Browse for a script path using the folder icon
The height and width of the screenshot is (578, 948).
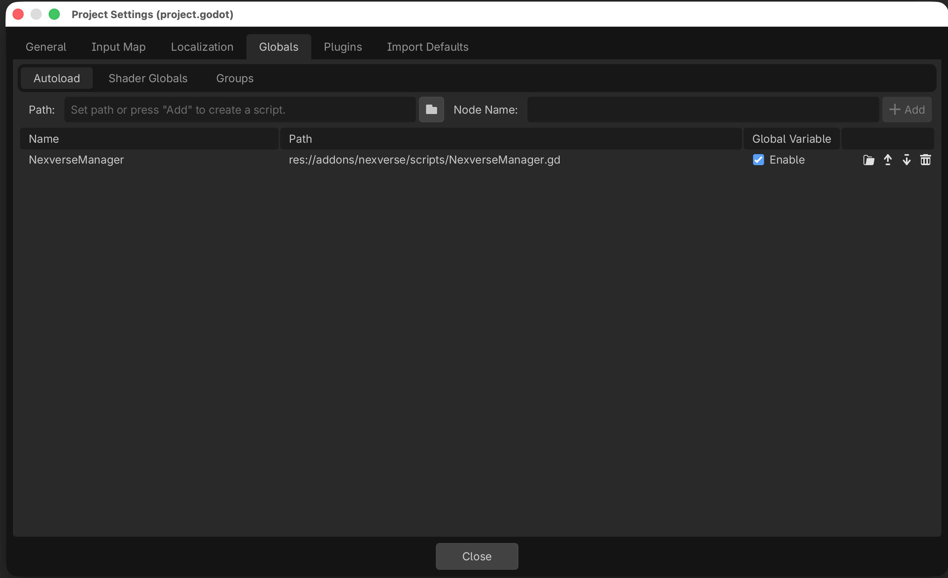click(431, 110)
